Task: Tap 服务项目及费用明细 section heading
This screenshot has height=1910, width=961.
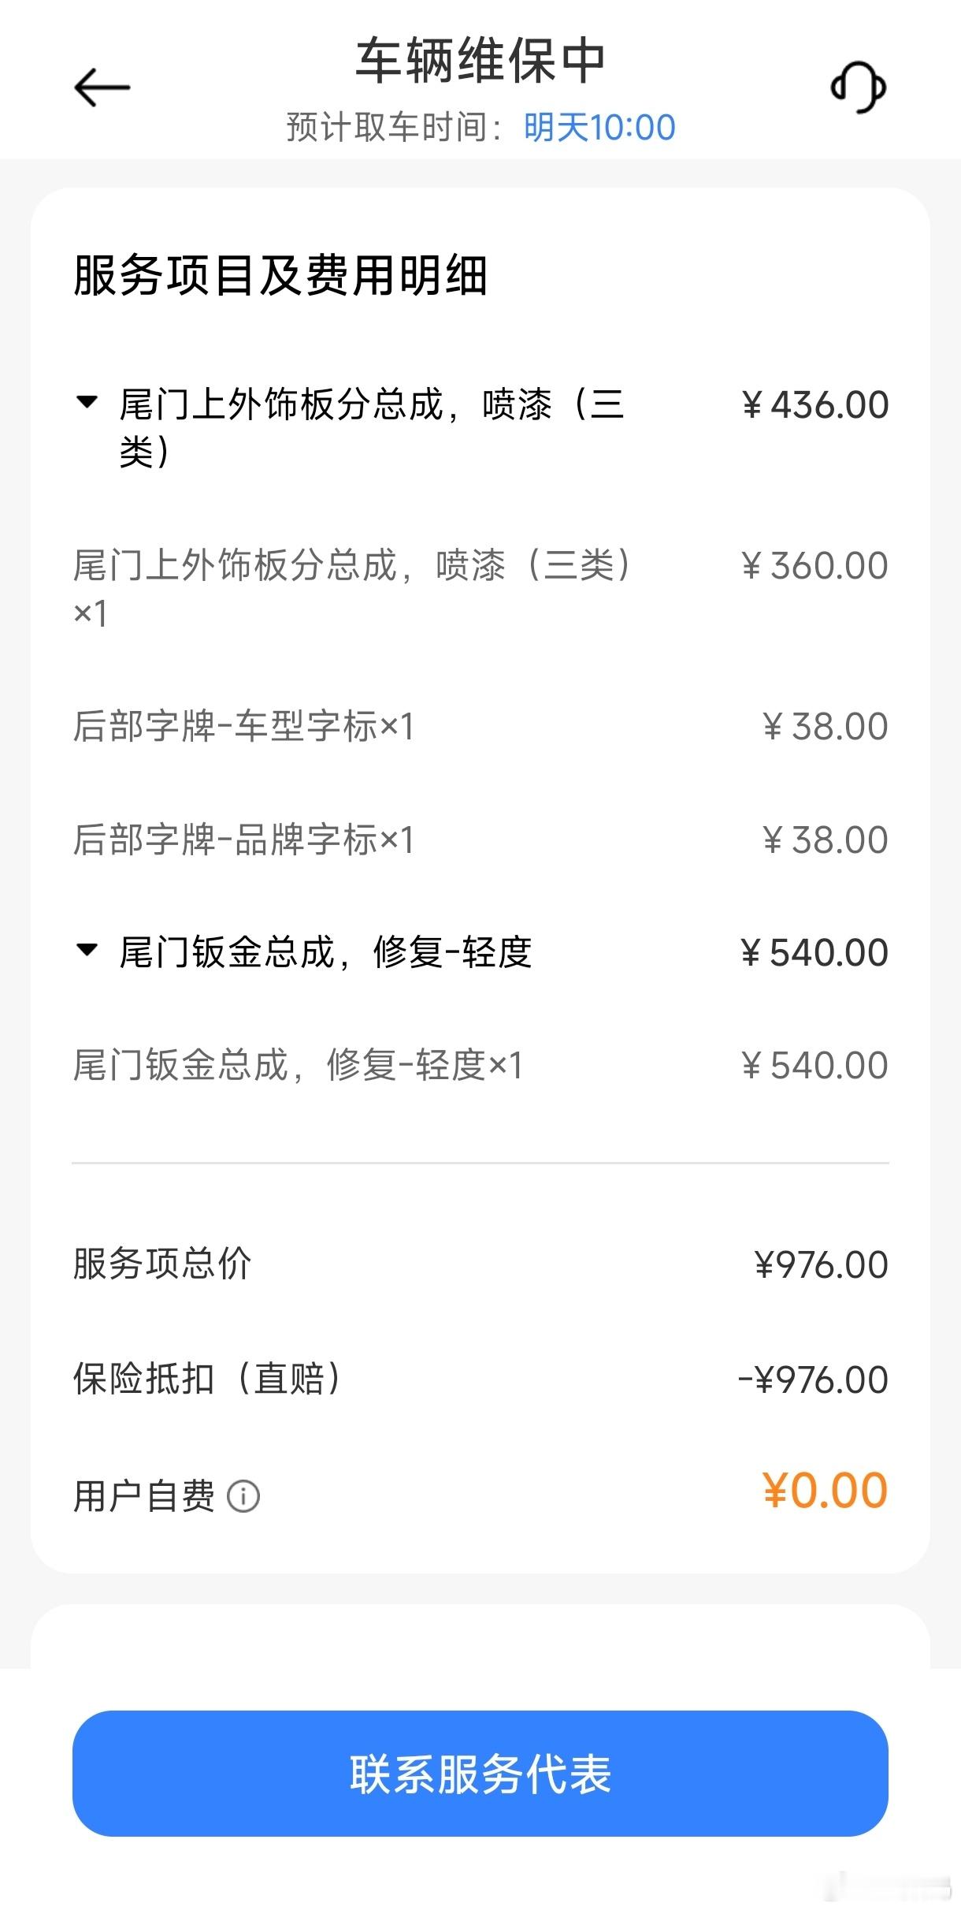Action: 280,275
